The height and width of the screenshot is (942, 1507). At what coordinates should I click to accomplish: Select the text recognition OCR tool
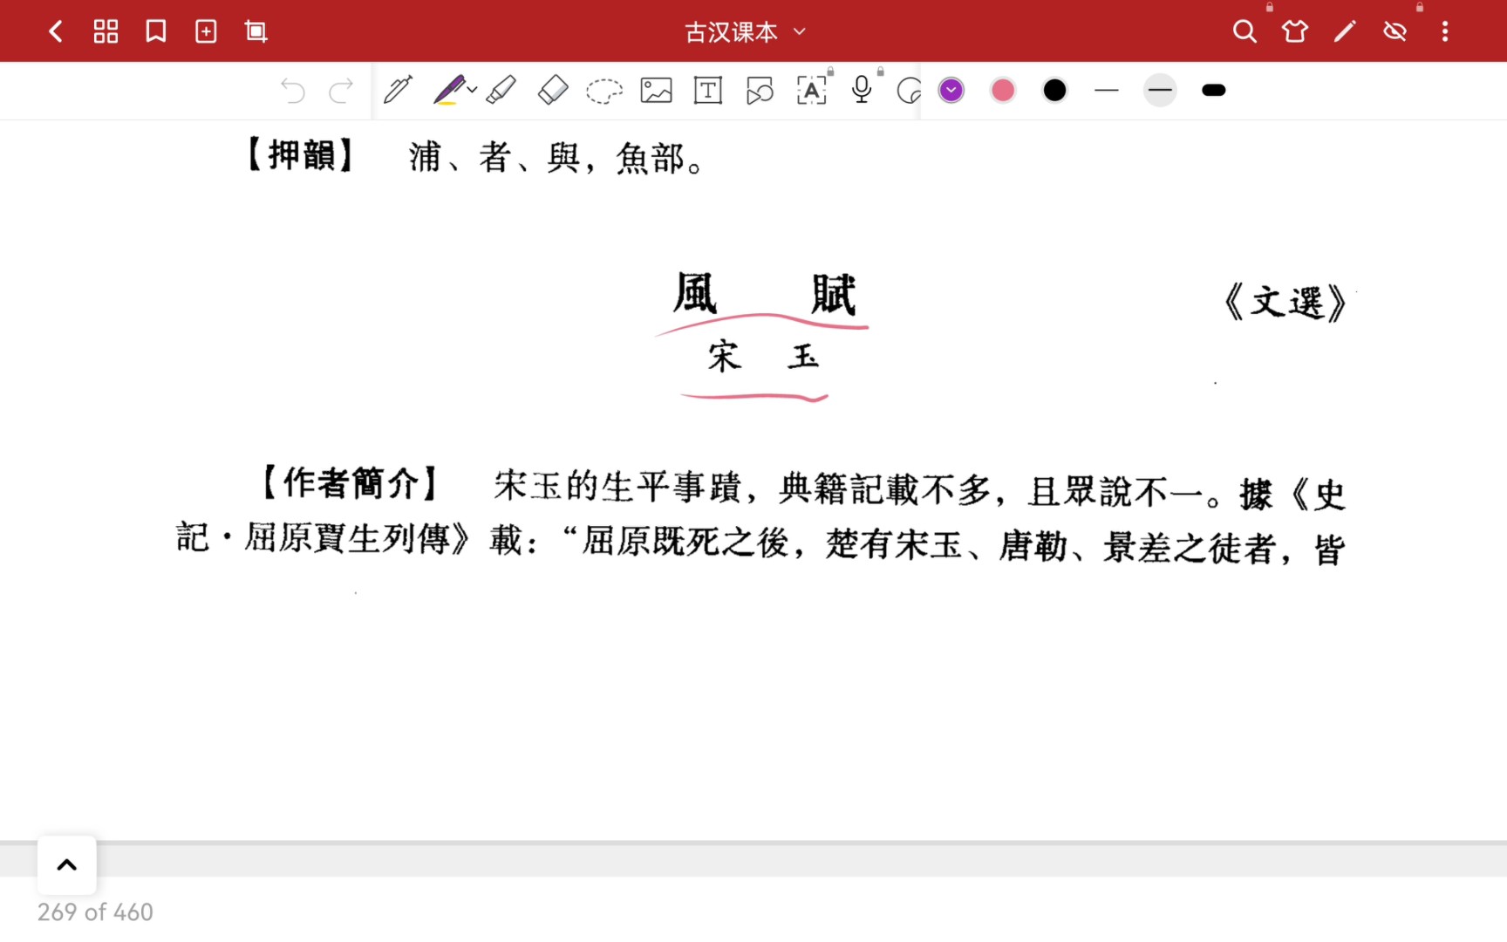(x=812, y=91)
